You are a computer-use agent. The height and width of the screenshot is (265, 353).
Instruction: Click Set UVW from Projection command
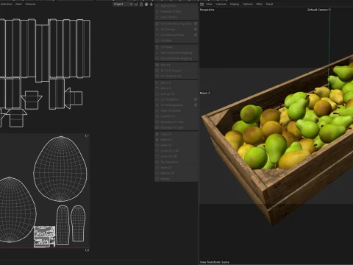pyautogui.click(x=174, y=24)
